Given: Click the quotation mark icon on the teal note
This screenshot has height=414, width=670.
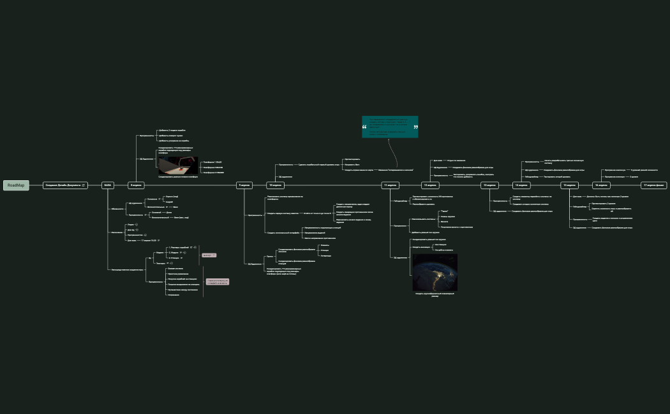Looking at the screenshot, I should [x=366, y=127].
